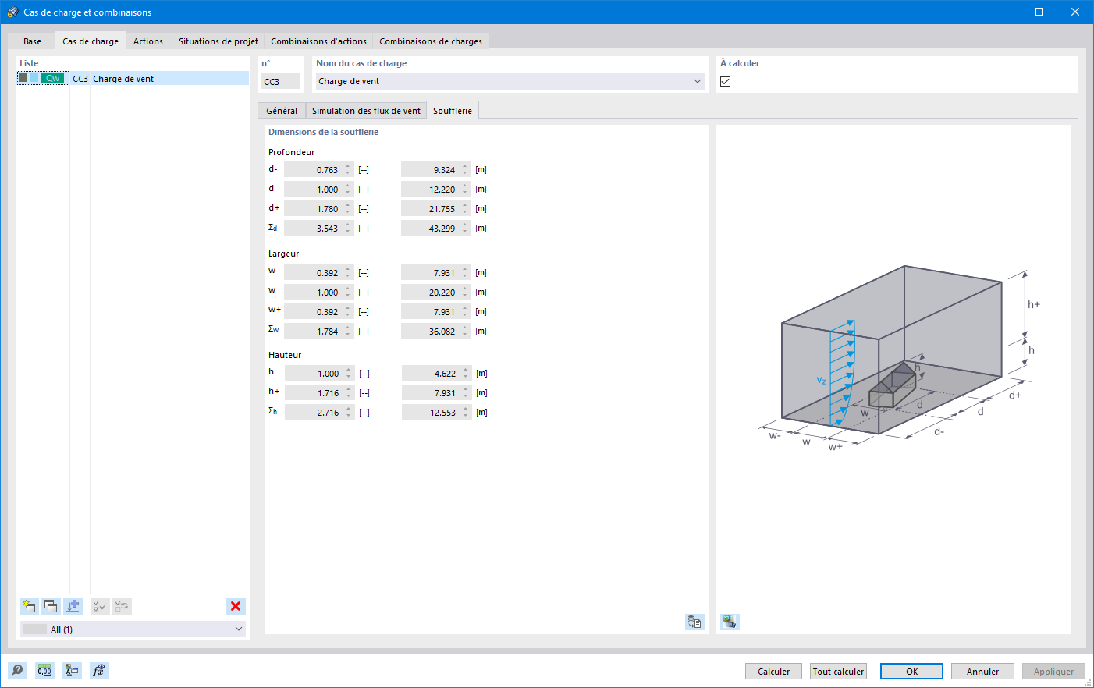Image resolution: width=1094 pixels, height=688 pixels.
Task: Click the stepper arrows of the 12.220 field
Action: pyautogui.click(x=465, y=190)
